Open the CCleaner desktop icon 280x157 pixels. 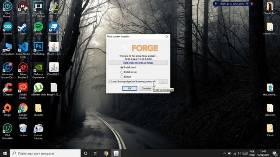point(7,89)
